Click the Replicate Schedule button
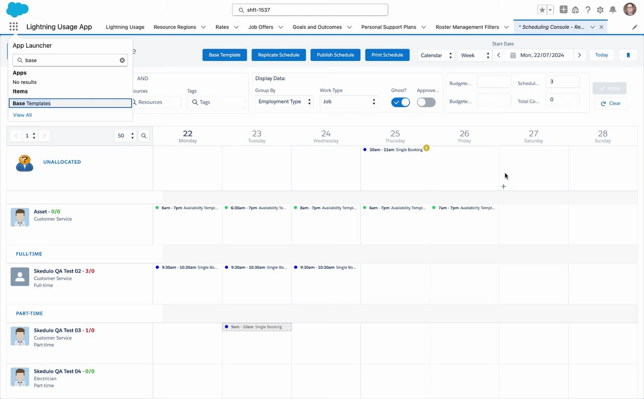 point(279,55)
